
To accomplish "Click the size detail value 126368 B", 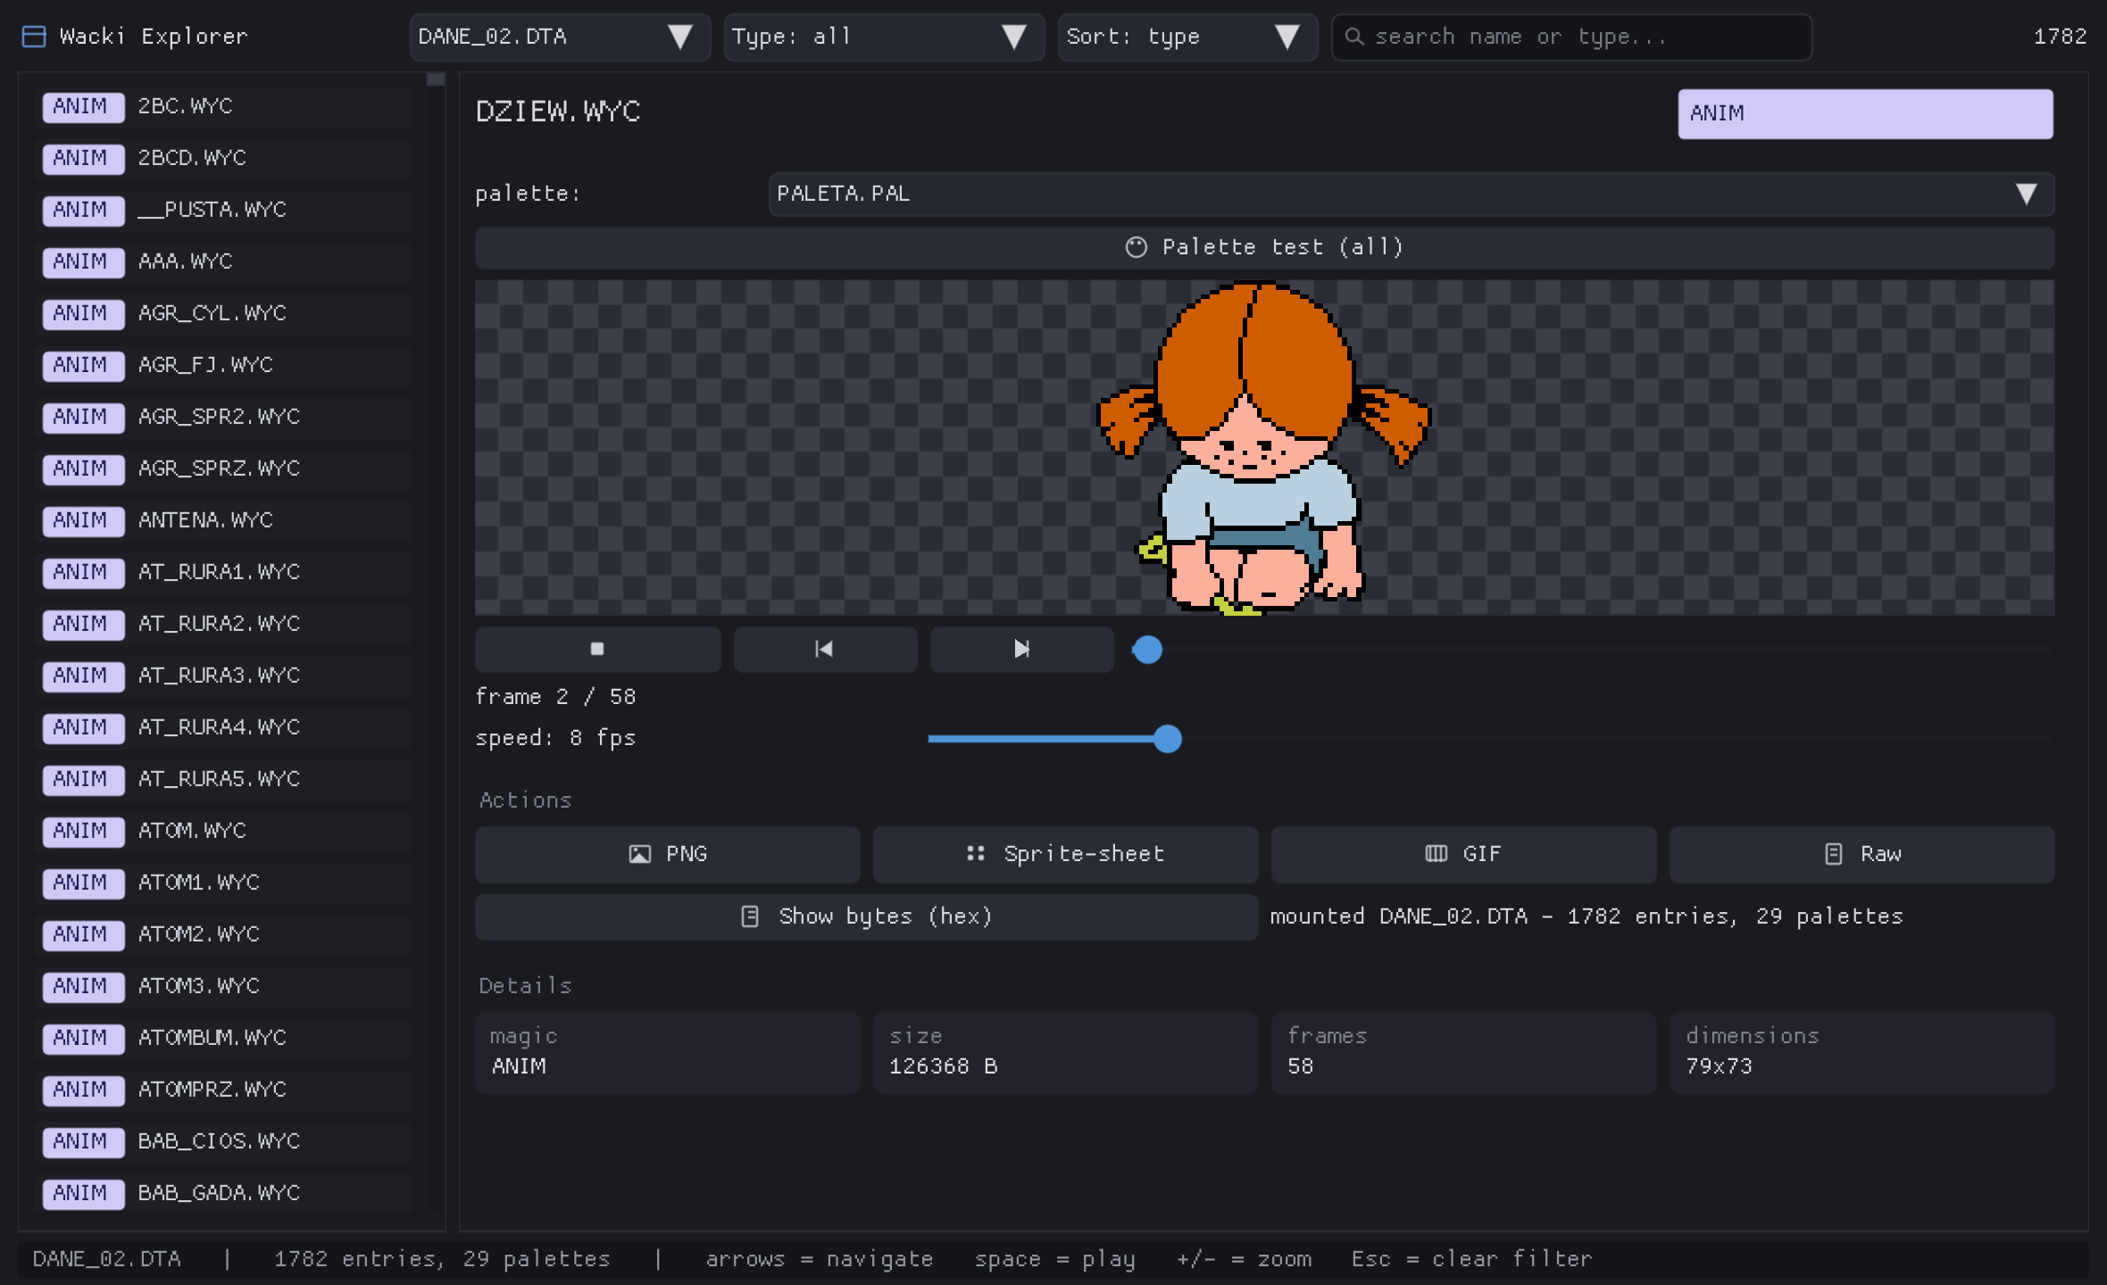I will pos(943,1066).
